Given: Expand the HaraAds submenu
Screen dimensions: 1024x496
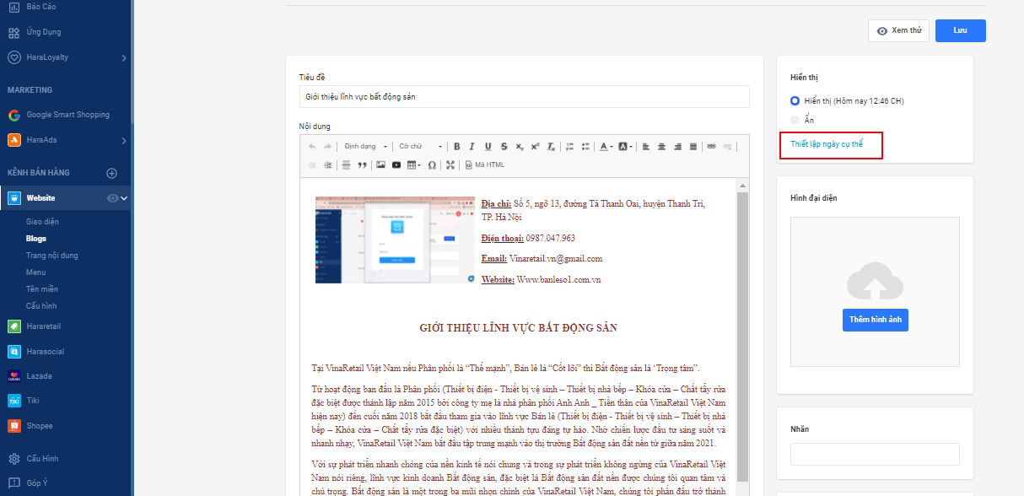Looking at the screenshot, I should 124,140.
